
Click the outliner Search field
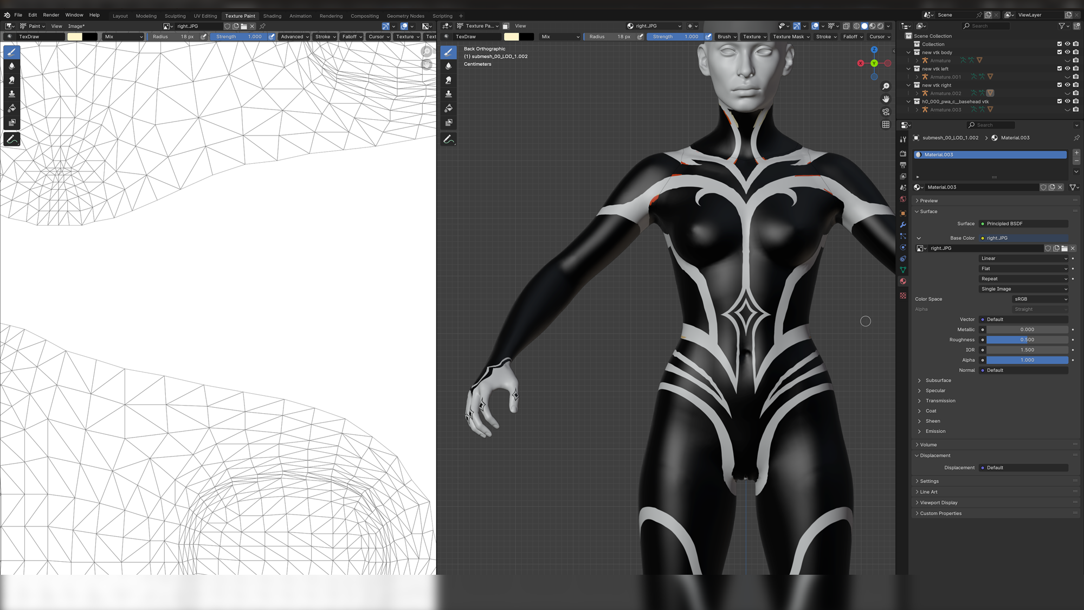coord(986,26)
